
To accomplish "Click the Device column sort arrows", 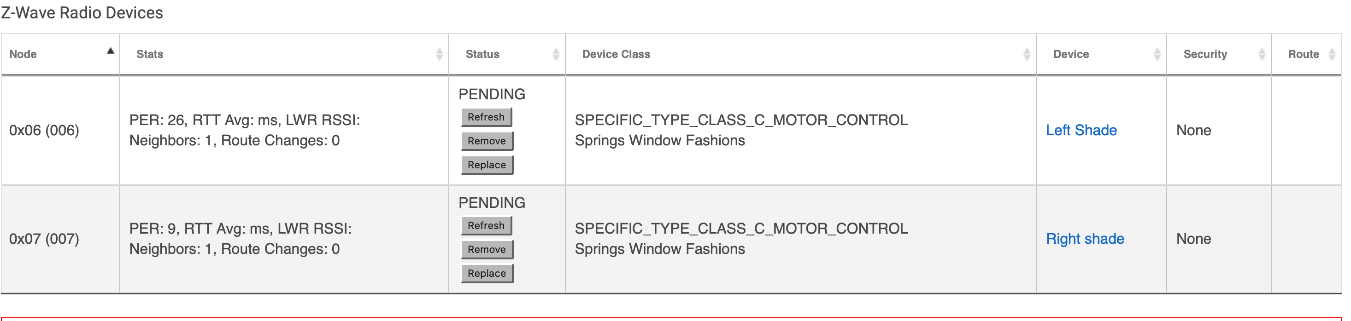I will (1157, 54).
